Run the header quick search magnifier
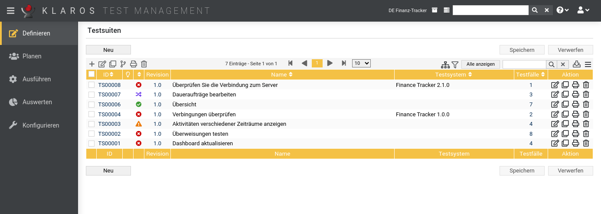This screenshot has width=601, height=214. tap(535, 10)
